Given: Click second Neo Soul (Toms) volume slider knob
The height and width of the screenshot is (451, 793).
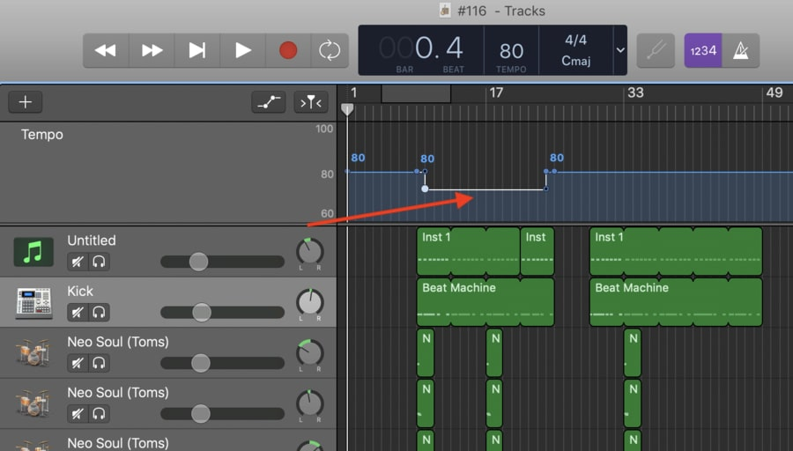Looking at the screenshot, I should pyautogui.click(x=200, y=413).
